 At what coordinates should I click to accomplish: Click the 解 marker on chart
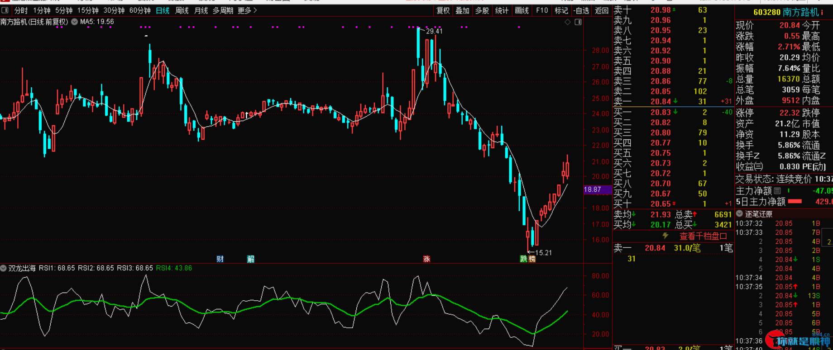tap(251, 259)
